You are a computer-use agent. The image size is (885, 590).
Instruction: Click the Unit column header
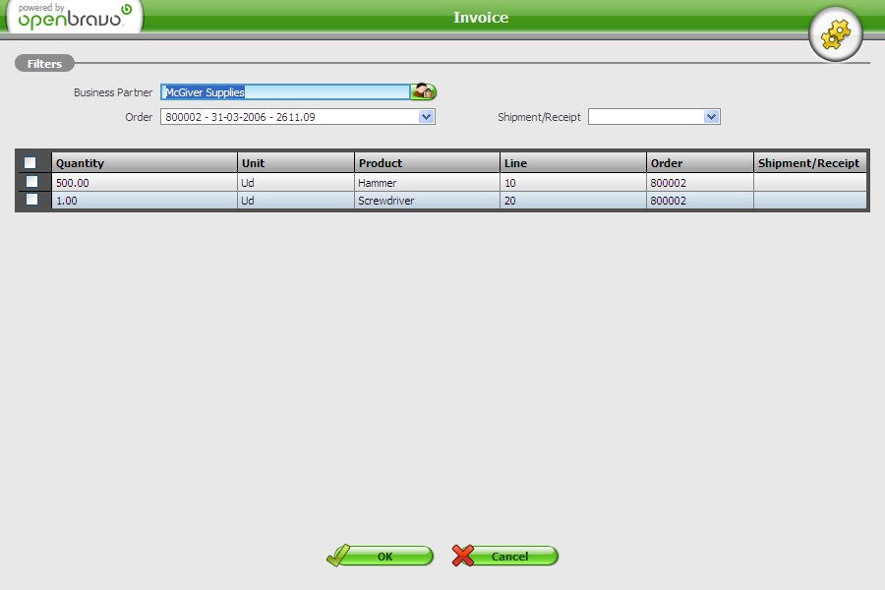click(x=296, y=162)
